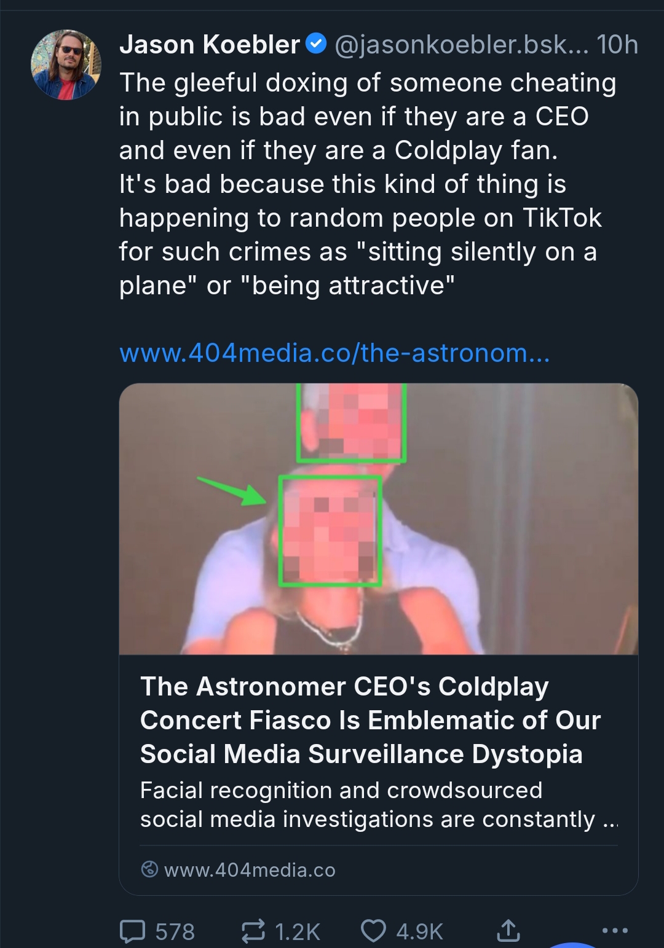Repost this post using the arrows icon
This screenshot has height=948, width=664.
click(x=253, y=931)
